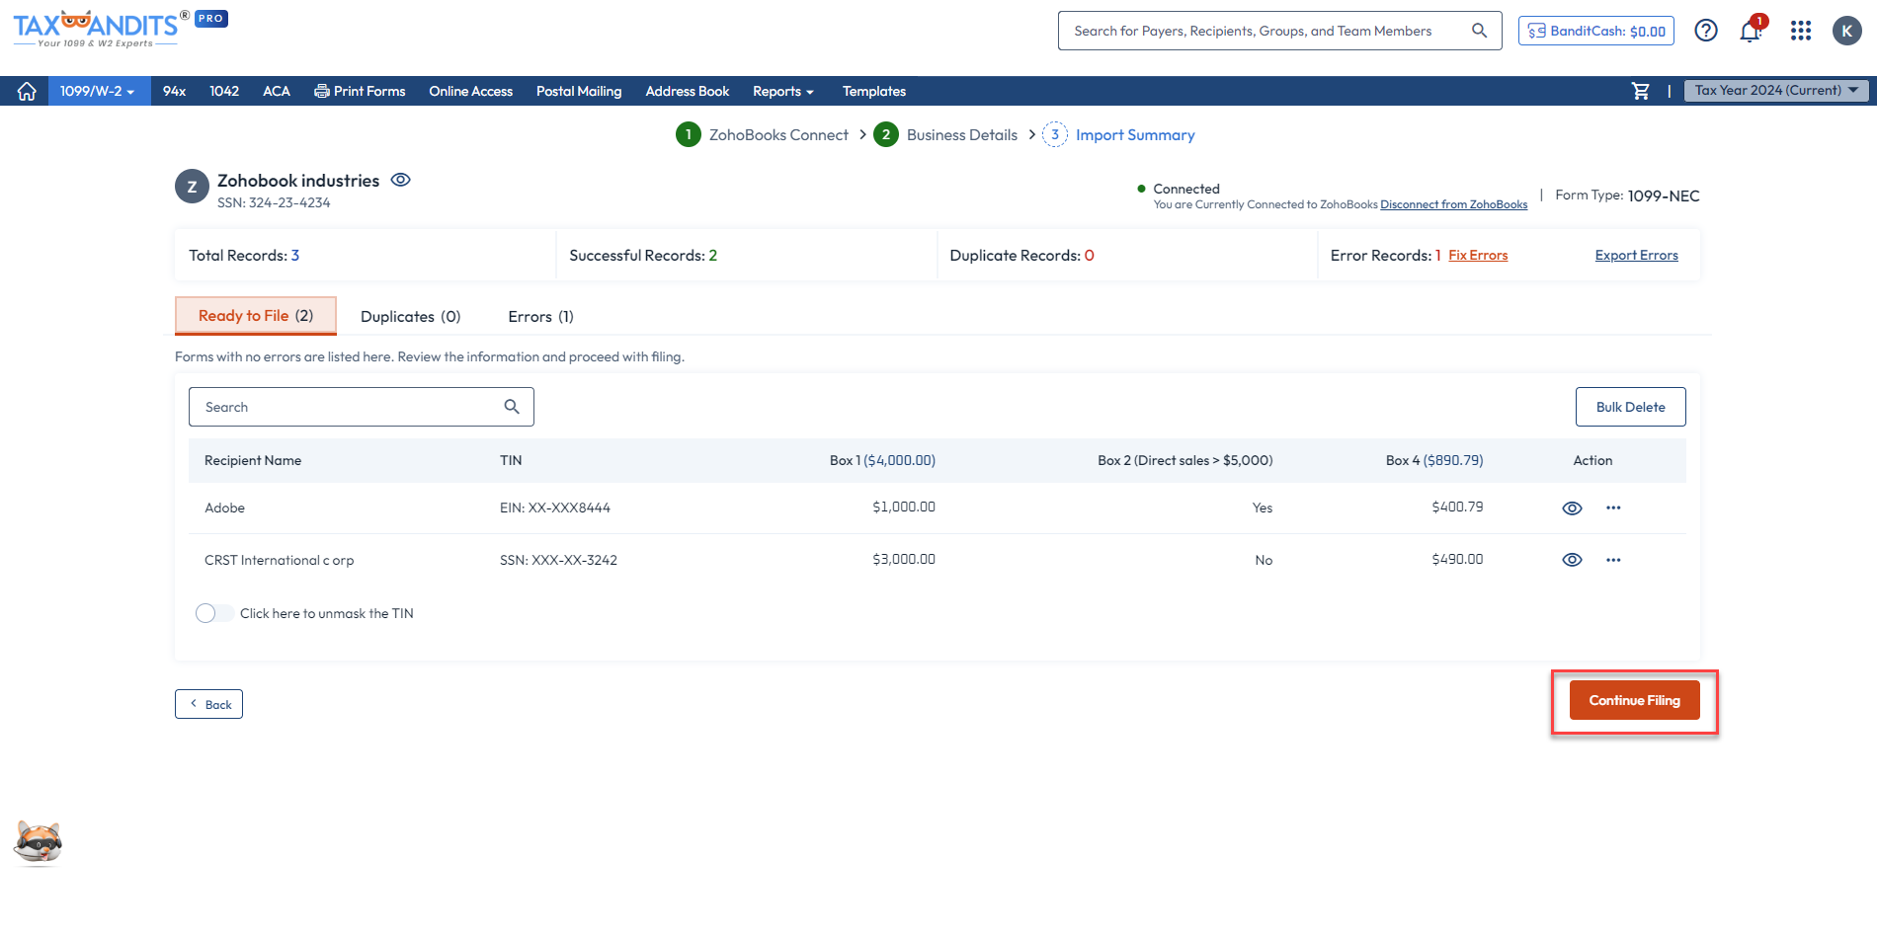The image size is (1877, 938).
Task: Open the shopping cart icon
Action: [x=1641, y=91]
